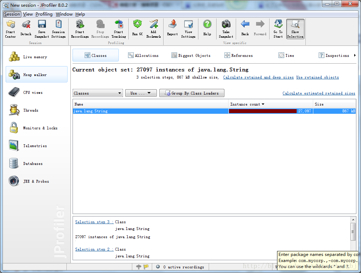Click Start Recordings
Viewport: 361px width, 273px height.
(80, 29)
